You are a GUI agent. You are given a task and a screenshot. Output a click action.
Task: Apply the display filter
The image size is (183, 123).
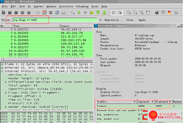142,20
